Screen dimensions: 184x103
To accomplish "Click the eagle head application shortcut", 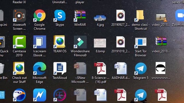I will point(19,95).
